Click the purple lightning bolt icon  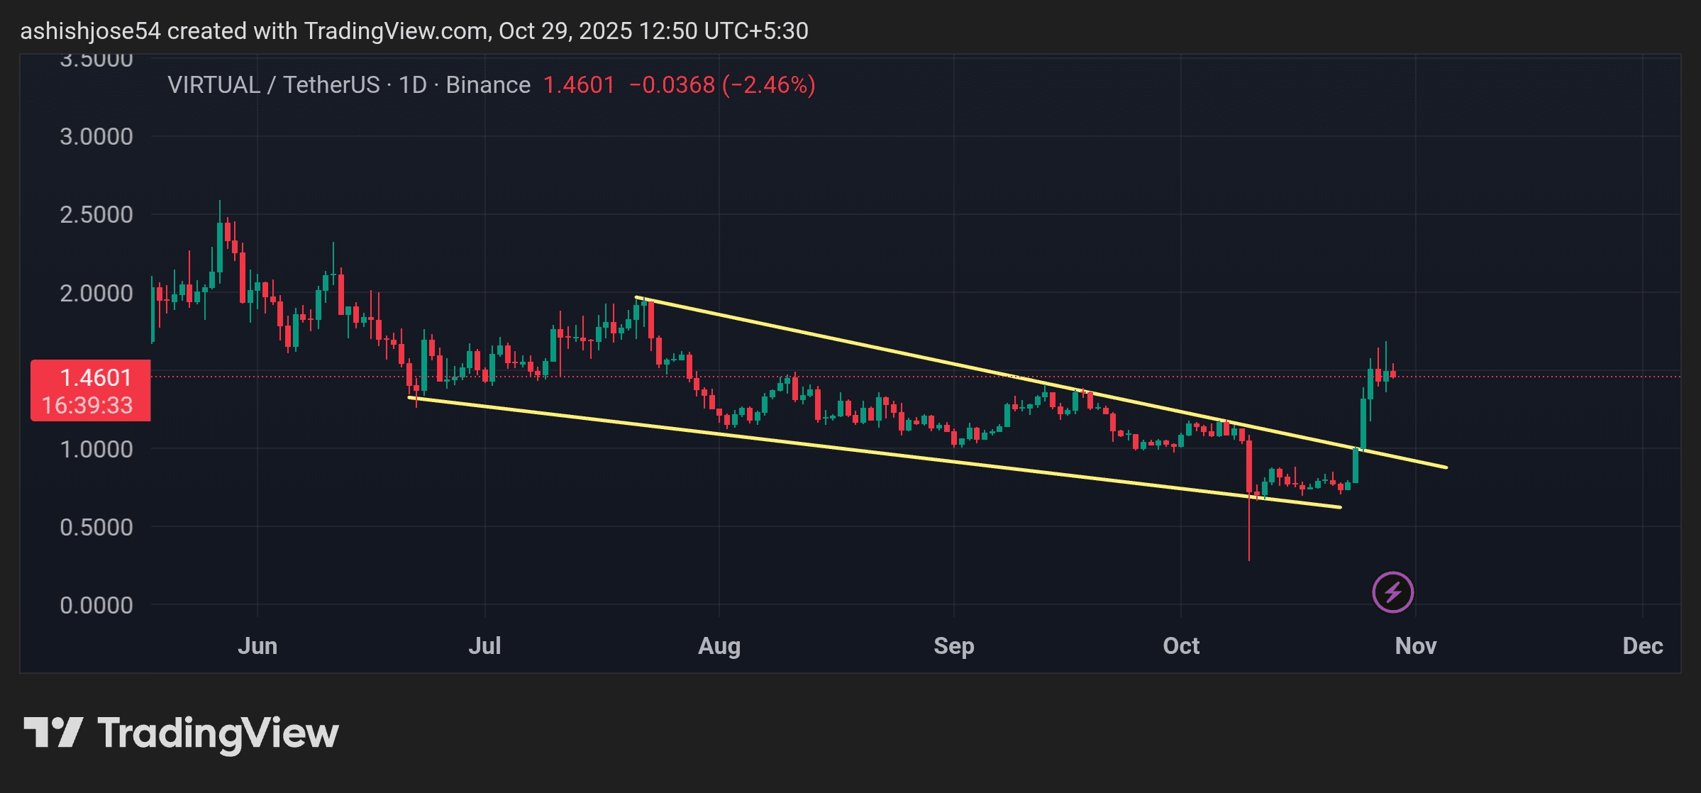click(1392, 592)
